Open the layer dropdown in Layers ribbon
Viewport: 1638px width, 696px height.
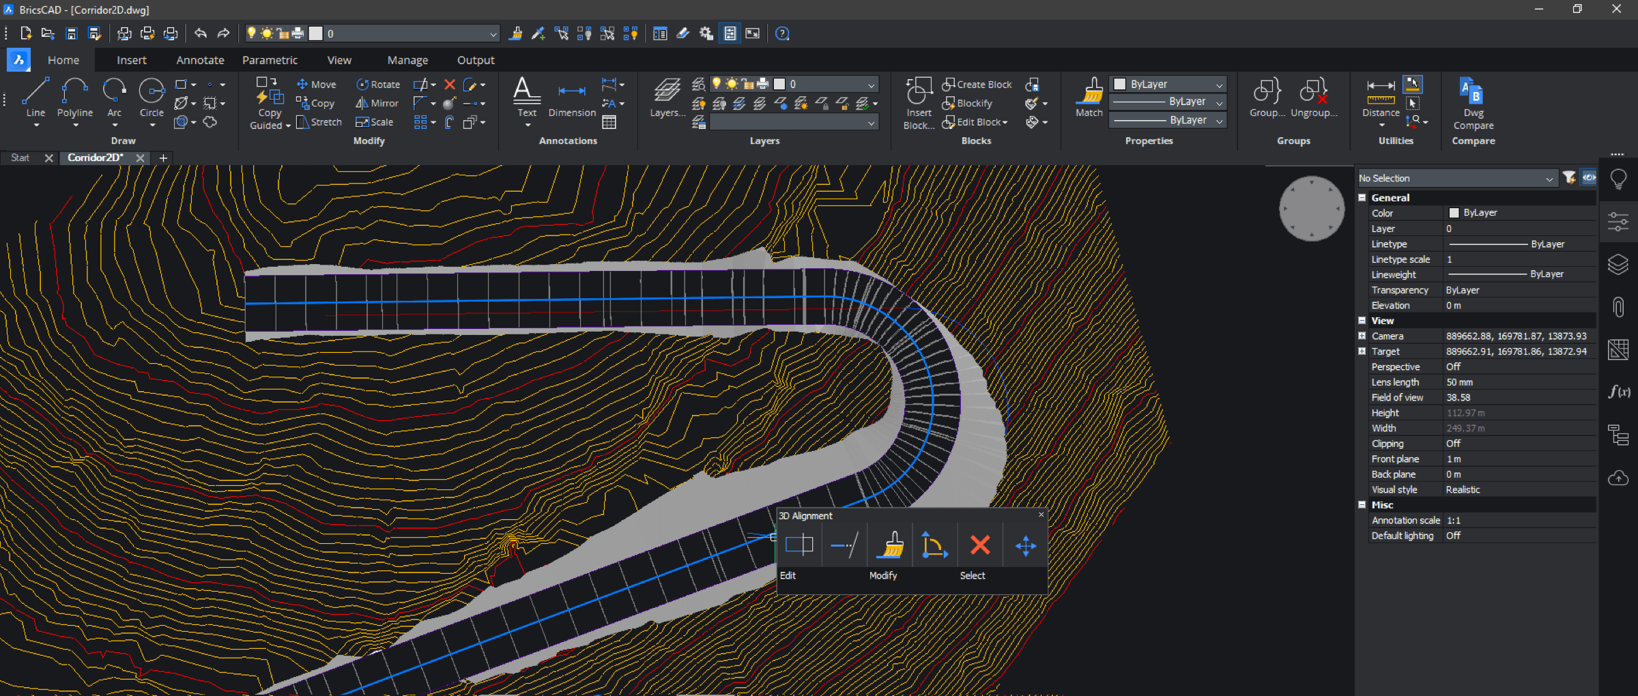coord(794,84)
